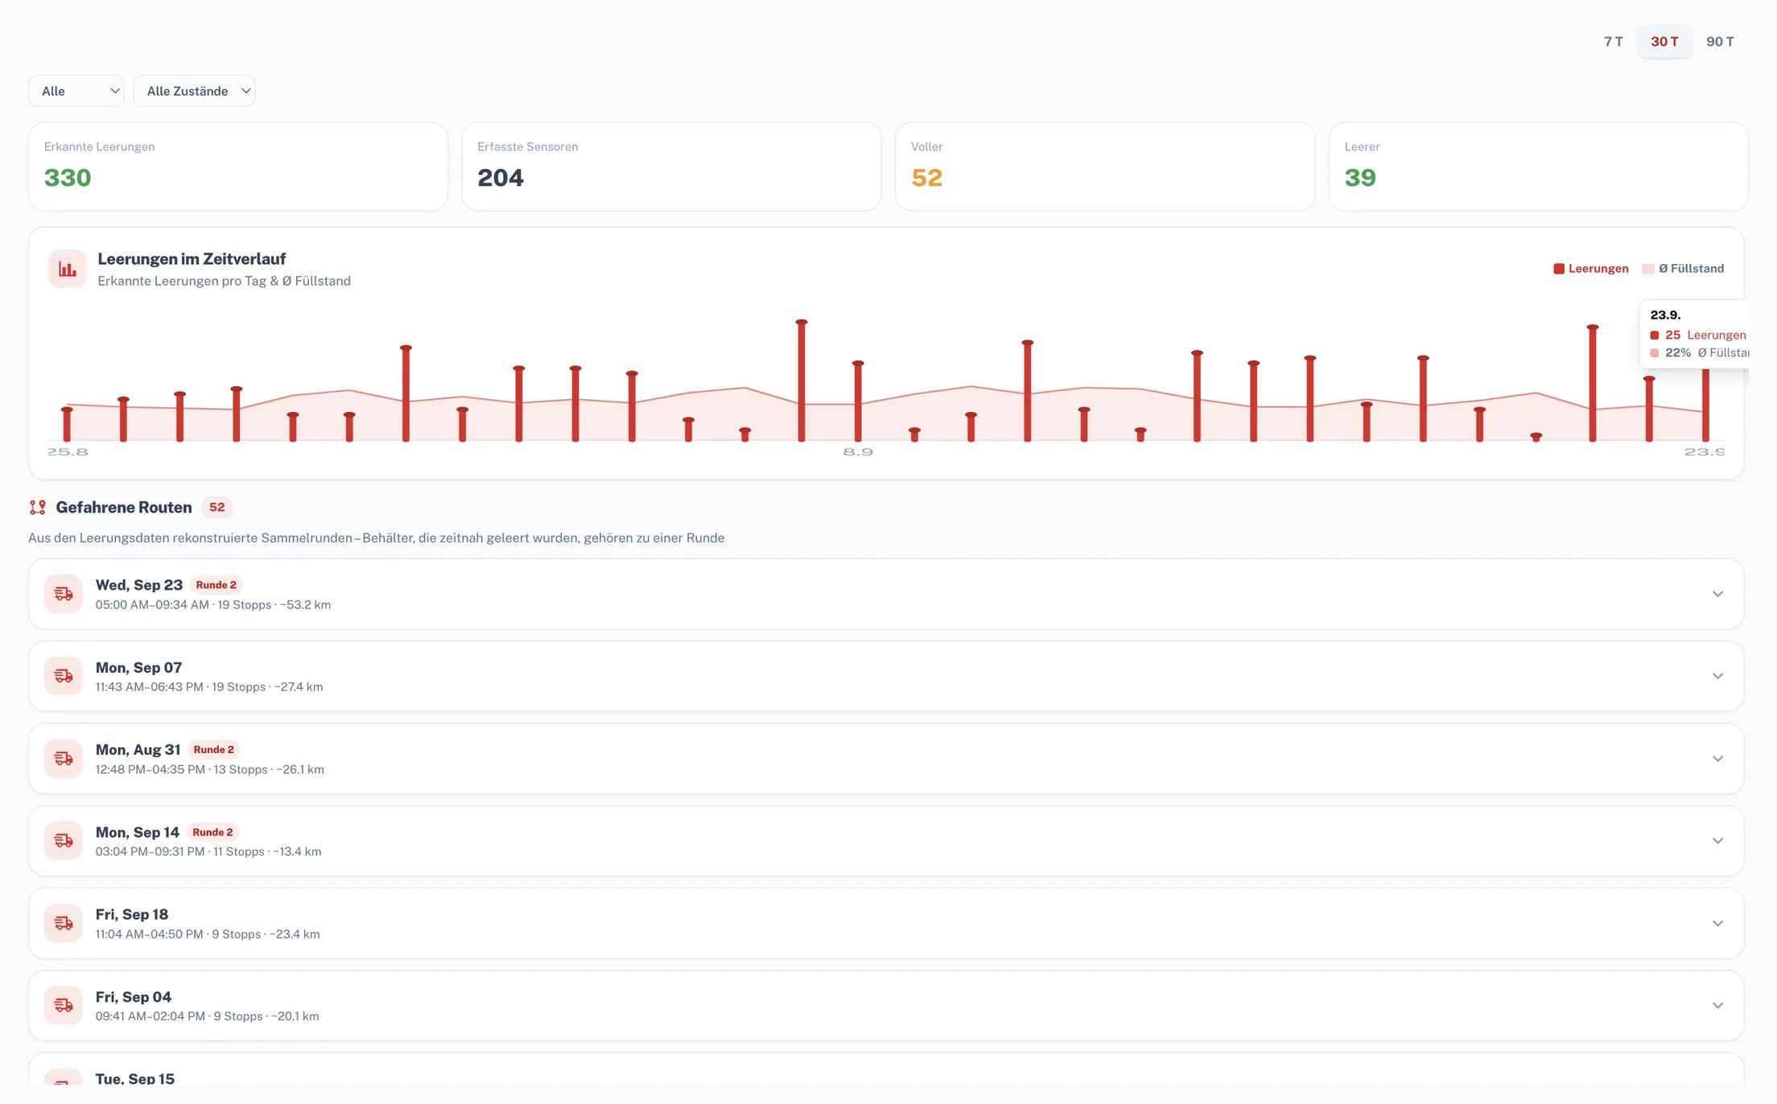Expand the Mon, Sep 07 route chevron

(x=1717, y=676)
